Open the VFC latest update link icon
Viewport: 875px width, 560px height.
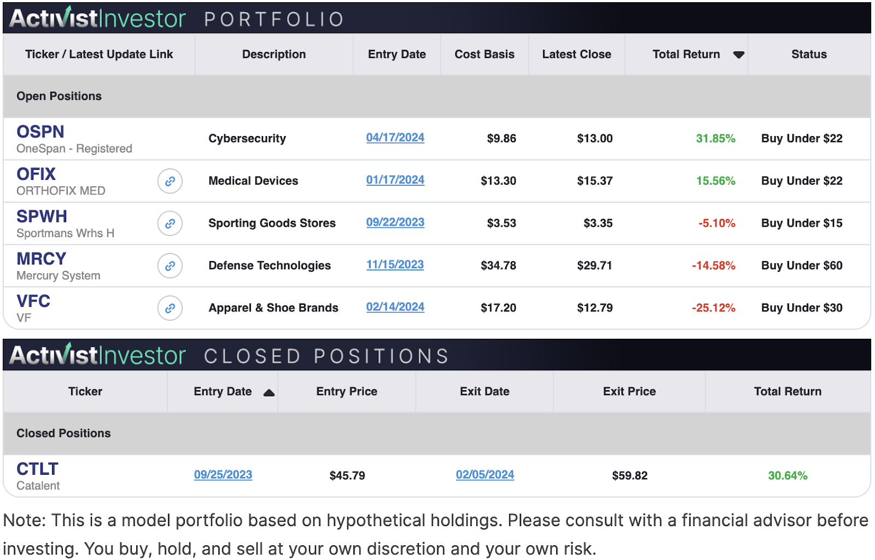coord(170,308)
